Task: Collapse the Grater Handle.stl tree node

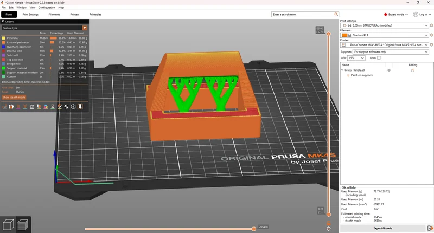Action: [x=342, y=70]
